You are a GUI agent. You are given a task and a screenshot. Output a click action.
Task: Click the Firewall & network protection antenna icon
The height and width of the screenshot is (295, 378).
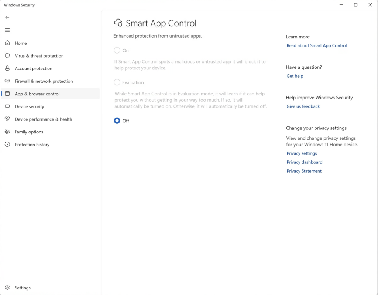pyautogui.click(x=7, y=81)
